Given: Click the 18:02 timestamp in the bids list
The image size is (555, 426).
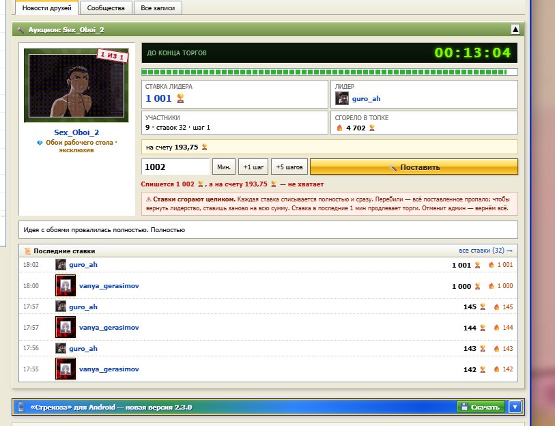Looking at the screenshot, I should click(31, 264).
